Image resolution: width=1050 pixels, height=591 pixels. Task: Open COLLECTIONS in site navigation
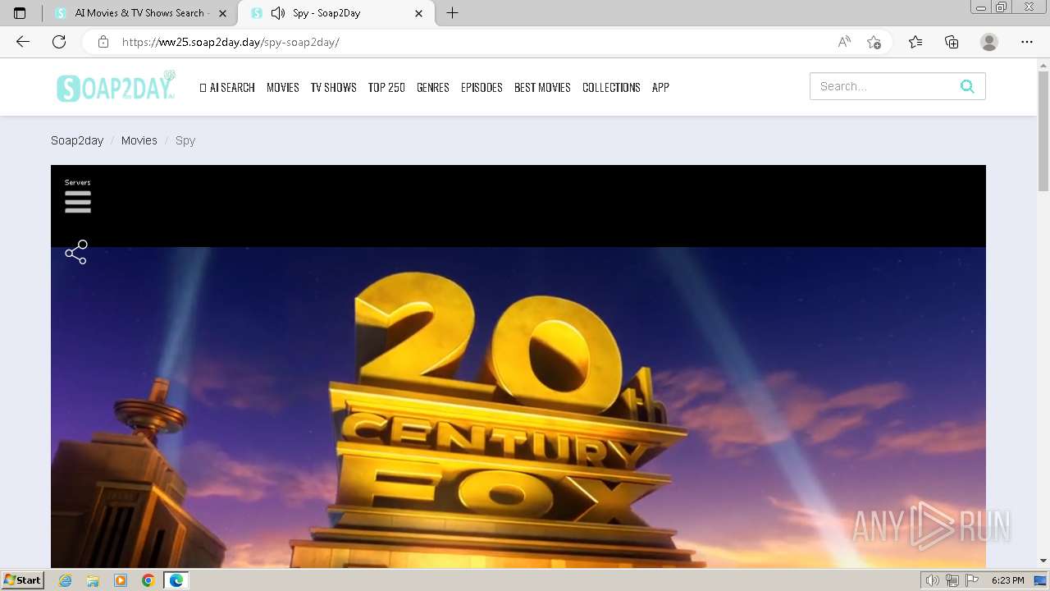tap(611, 87)
